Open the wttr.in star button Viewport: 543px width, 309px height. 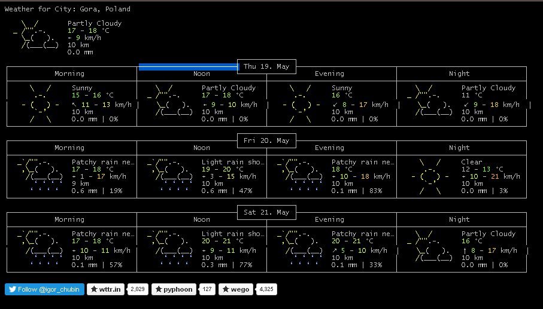coord(106,289)
